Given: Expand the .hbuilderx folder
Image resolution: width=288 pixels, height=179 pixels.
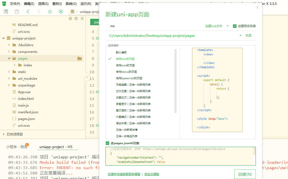Looking at the screenshot, I should [9, 45].
